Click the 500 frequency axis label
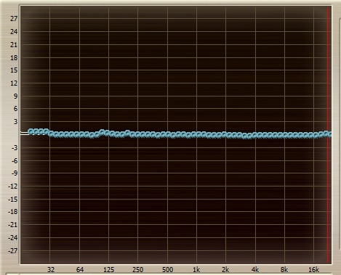 pyautogui.click(x=167, y=269)
